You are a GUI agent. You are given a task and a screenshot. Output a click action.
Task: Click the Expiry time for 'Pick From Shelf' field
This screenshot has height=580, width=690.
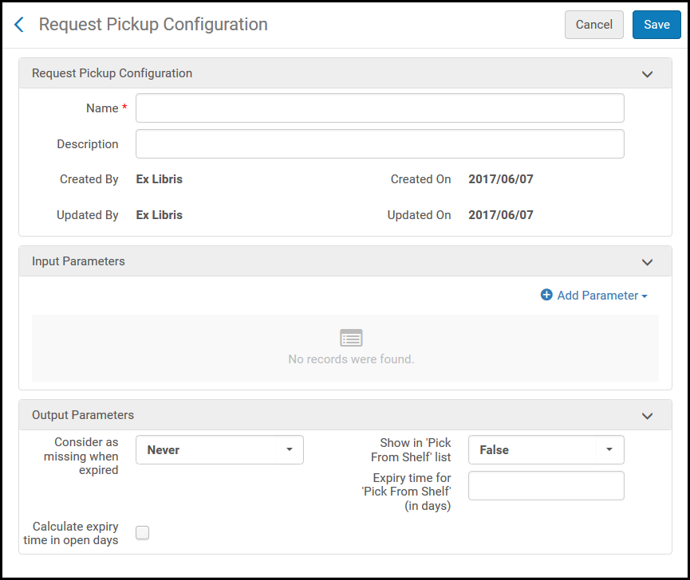point(546,485)
